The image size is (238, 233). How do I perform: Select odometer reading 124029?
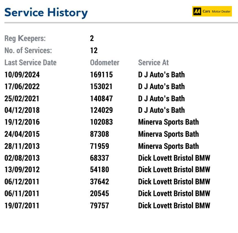101,110
